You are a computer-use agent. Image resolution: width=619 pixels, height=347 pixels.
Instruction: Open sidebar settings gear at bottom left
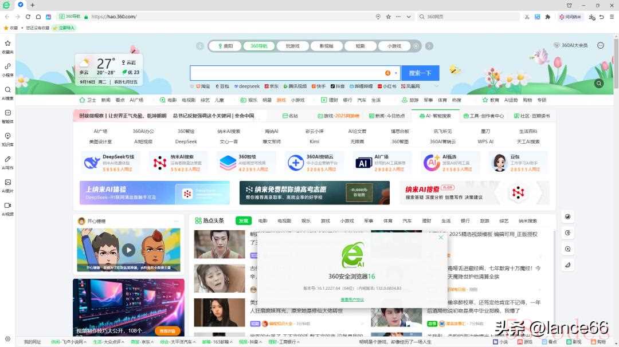(x=7, y=339)
